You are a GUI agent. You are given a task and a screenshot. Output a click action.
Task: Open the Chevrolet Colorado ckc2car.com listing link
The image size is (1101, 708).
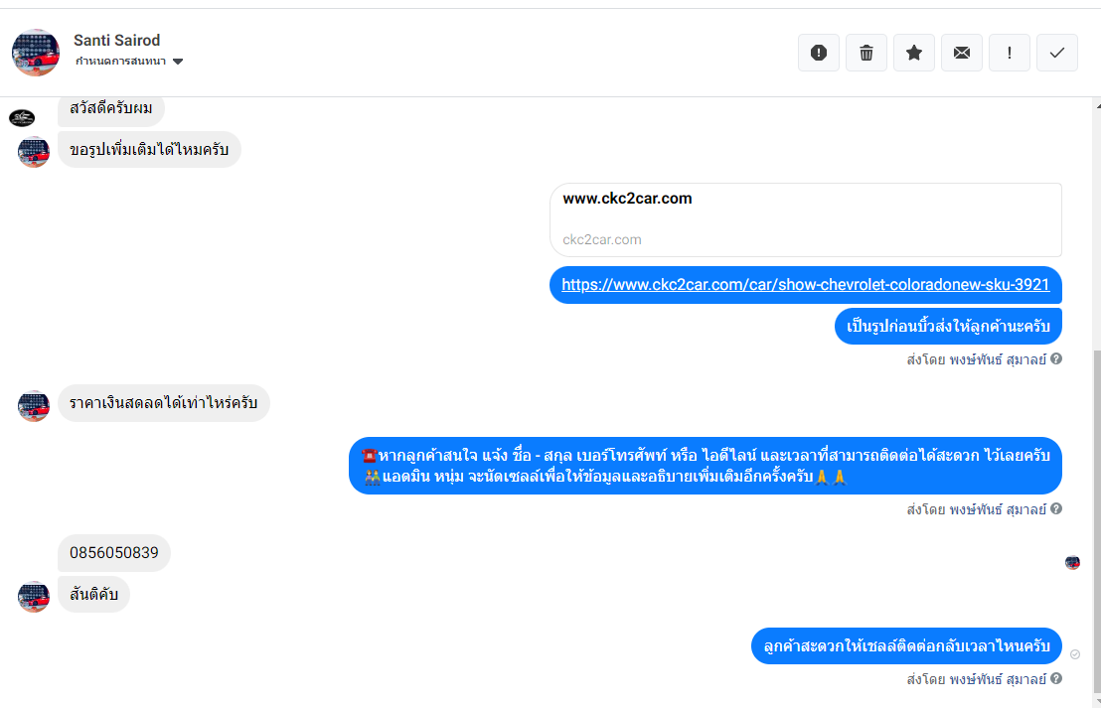click(805, 285)
